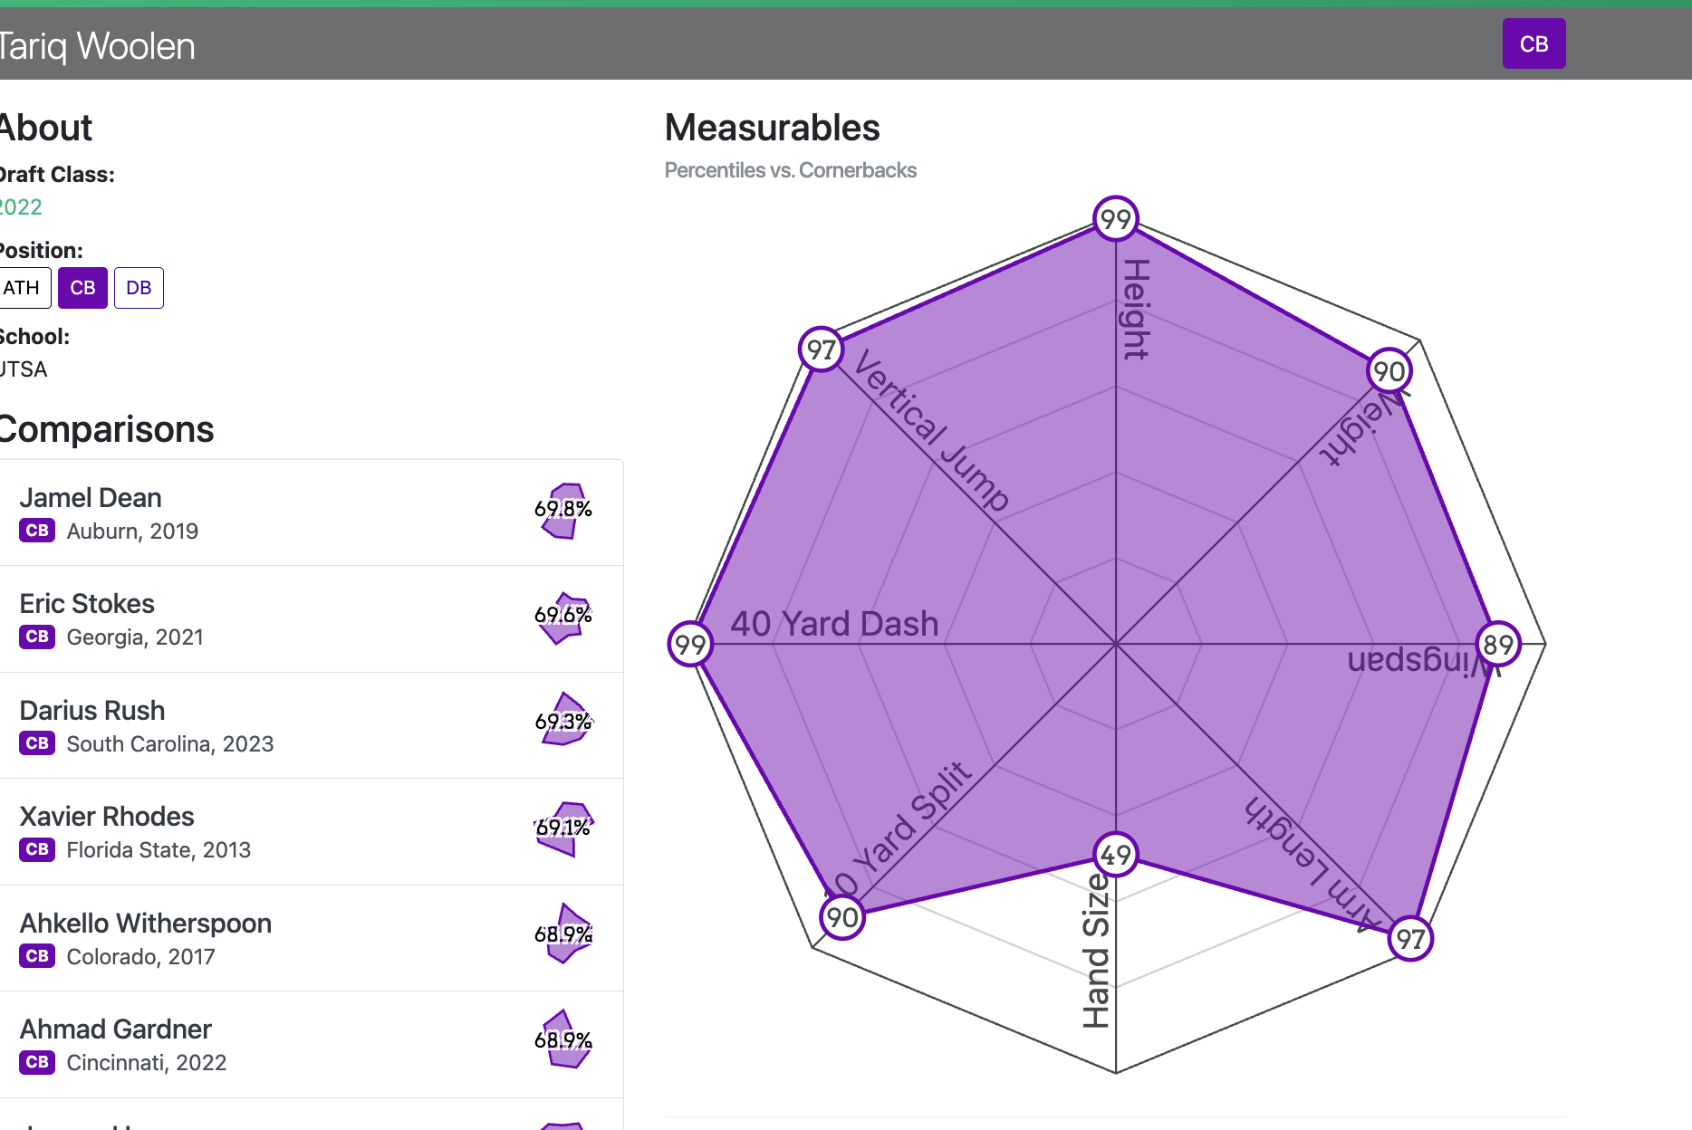Click the 40 Yard Dash 99 marker
The width and height of the screenshot is (1692, 1130).
tap(691, 645)
